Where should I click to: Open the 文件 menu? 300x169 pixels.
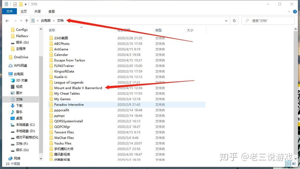coord(9,11)
